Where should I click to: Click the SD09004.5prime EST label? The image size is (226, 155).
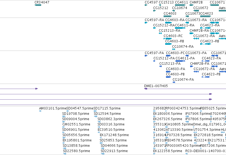76,119
